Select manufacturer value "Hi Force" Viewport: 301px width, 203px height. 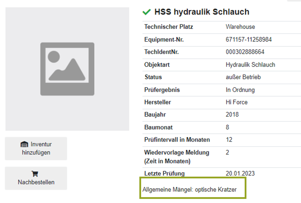tap(236, 103)
